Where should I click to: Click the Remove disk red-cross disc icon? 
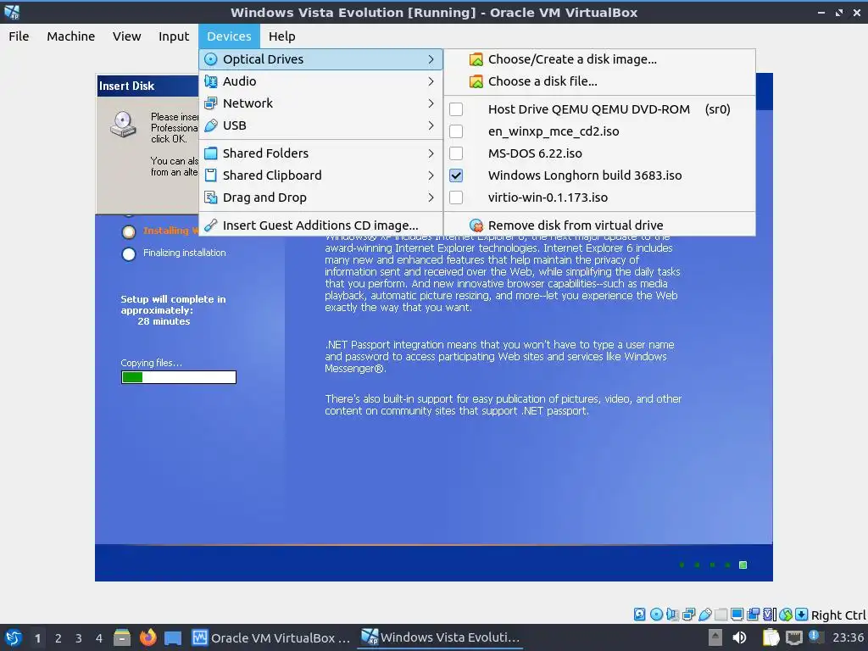click(476, 225)
